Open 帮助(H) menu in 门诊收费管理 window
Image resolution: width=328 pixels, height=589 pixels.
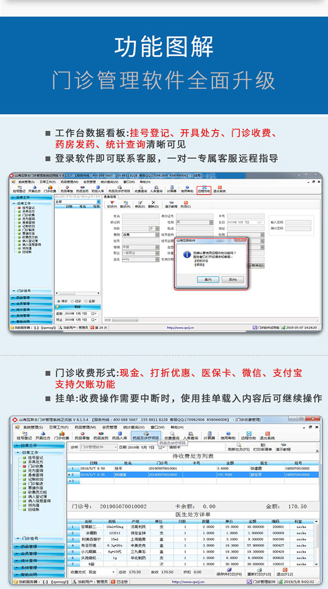[177, 427]
